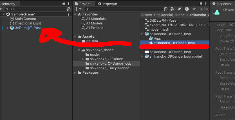
Task: Click the Project search scope icon
Action: click(165, 9)
